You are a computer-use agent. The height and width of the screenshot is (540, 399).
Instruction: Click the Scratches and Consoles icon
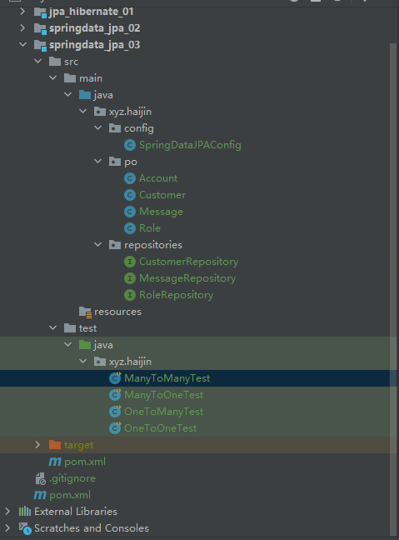tap(25, 528)
